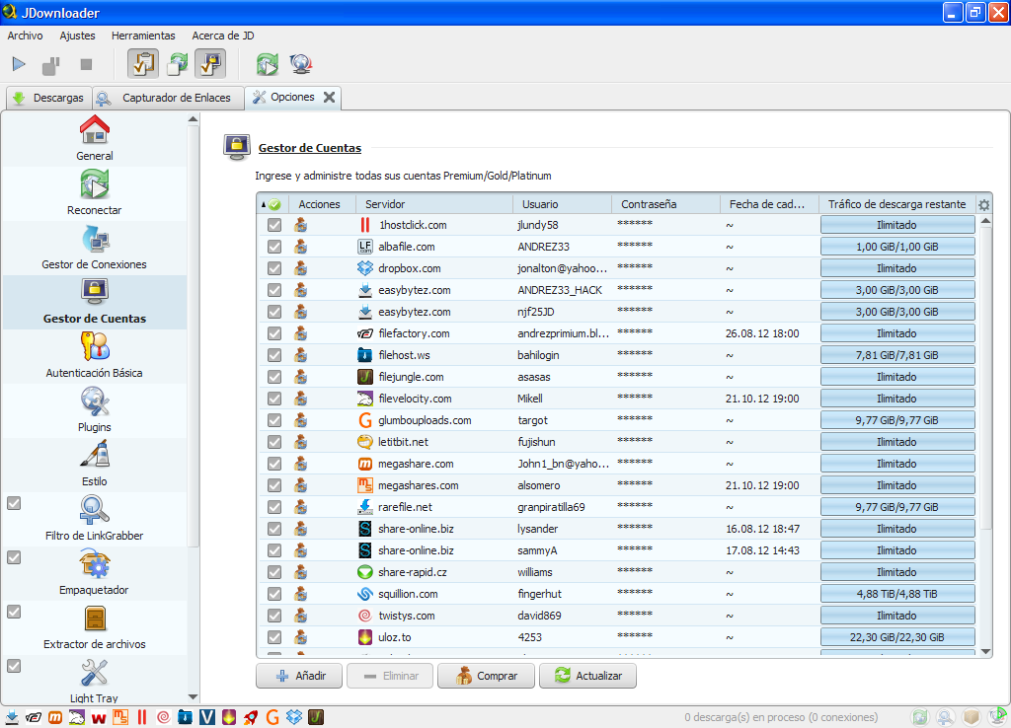Uncheck the dropbox.com account checkbox
The image size is (1011, 728).
point(273,268)
